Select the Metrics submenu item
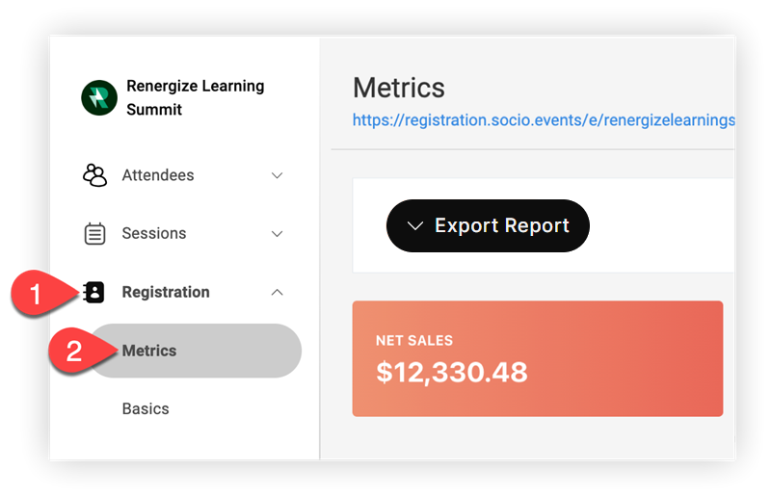This screenshot has width=771, height=496. click(197, 351)
